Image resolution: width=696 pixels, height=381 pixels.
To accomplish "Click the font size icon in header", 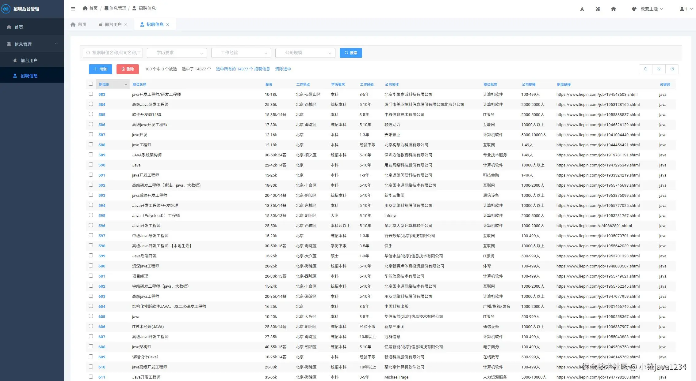I will (x=582, y=9).
